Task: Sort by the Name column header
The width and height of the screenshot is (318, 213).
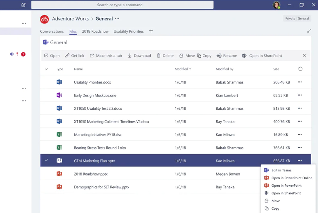Action: pyautogui.click(x=78, y=69)
